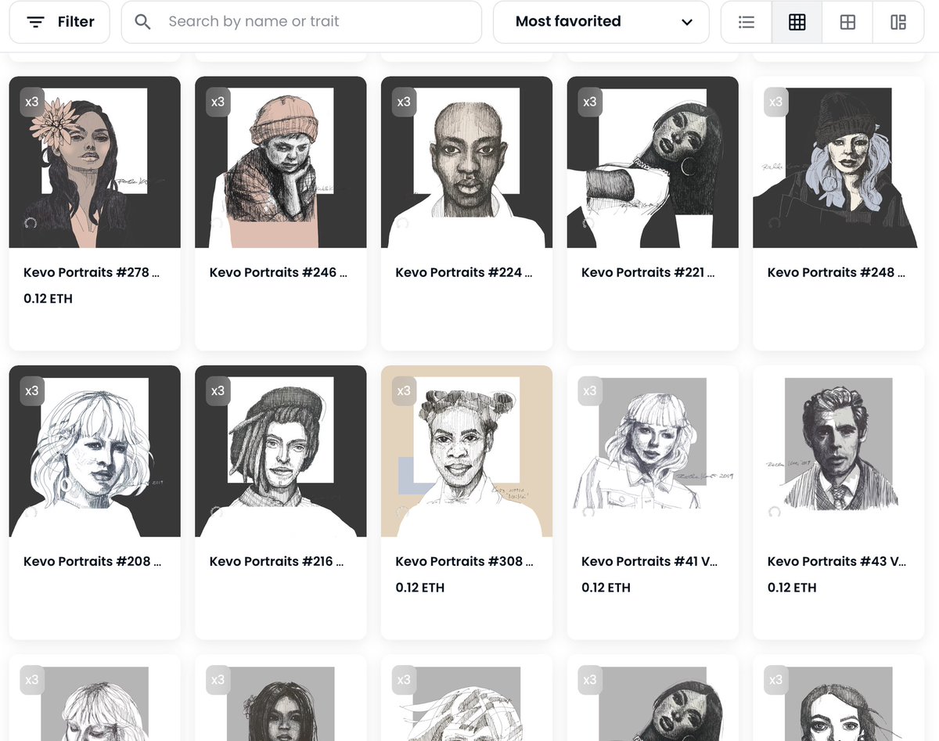Image resolution: width=939 pixels, height=741 pixels.
Task: Click 0.12 ETH price under Kevo Portraits #41
Action: click(606, 588)
